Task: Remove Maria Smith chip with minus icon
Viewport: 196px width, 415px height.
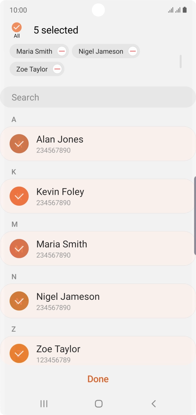Action: click(62, 51)
